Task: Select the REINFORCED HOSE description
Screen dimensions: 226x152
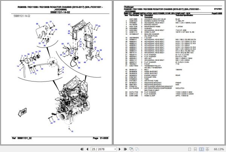Action: 152,26
